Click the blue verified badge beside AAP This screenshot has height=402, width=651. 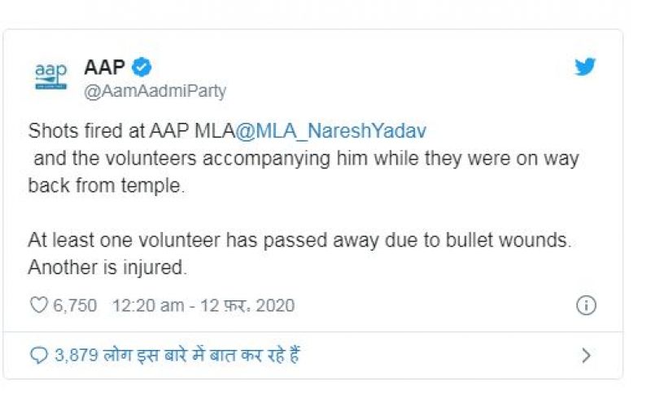pos(142,68)
